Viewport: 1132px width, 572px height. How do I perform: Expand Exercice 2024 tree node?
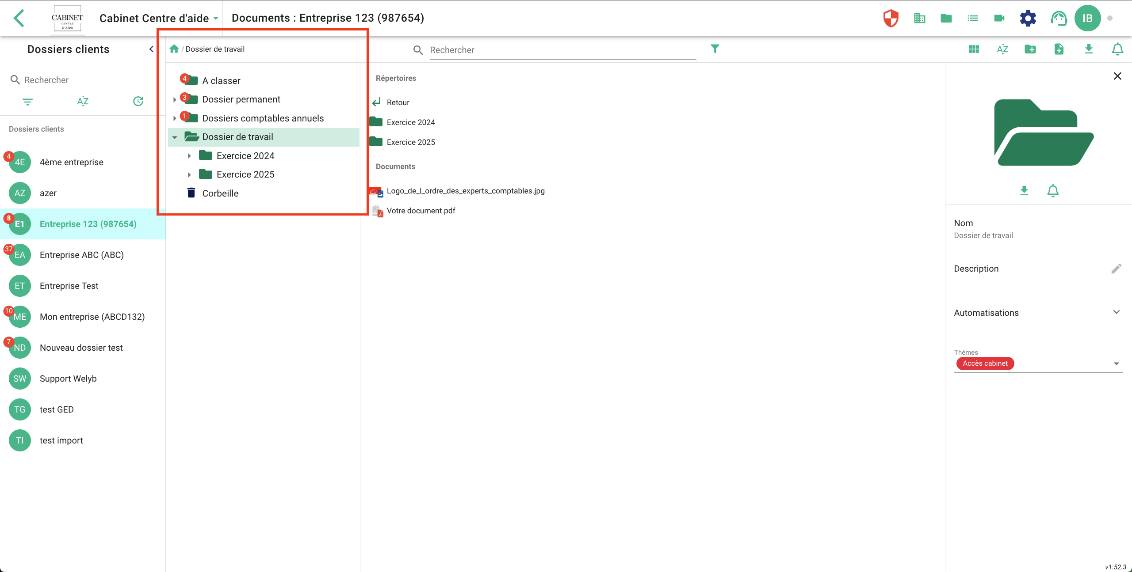point(189,156)
